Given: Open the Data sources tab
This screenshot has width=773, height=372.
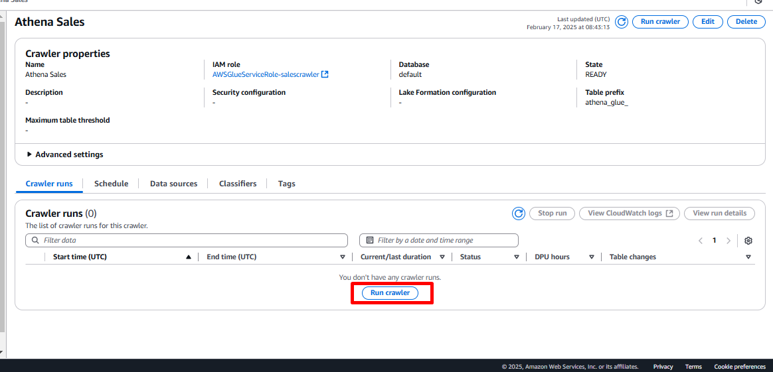Looking at the screenshot, I should 173,184.
